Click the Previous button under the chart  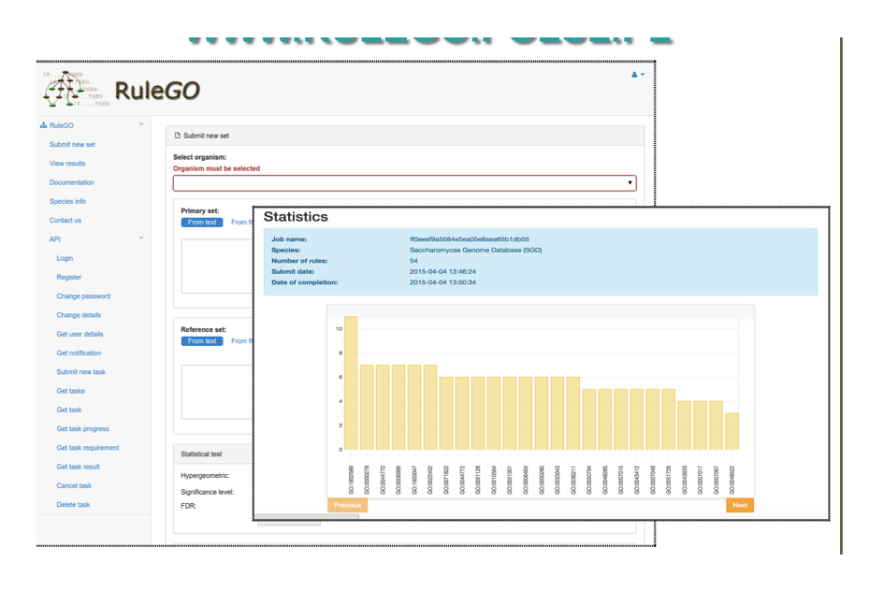347,505
